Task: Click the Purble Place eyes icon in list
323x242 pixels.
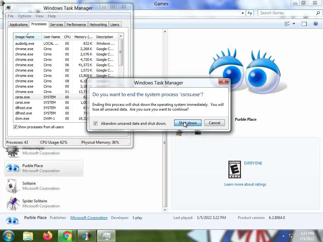Action: pyautogui.click(x=13, y=168)
